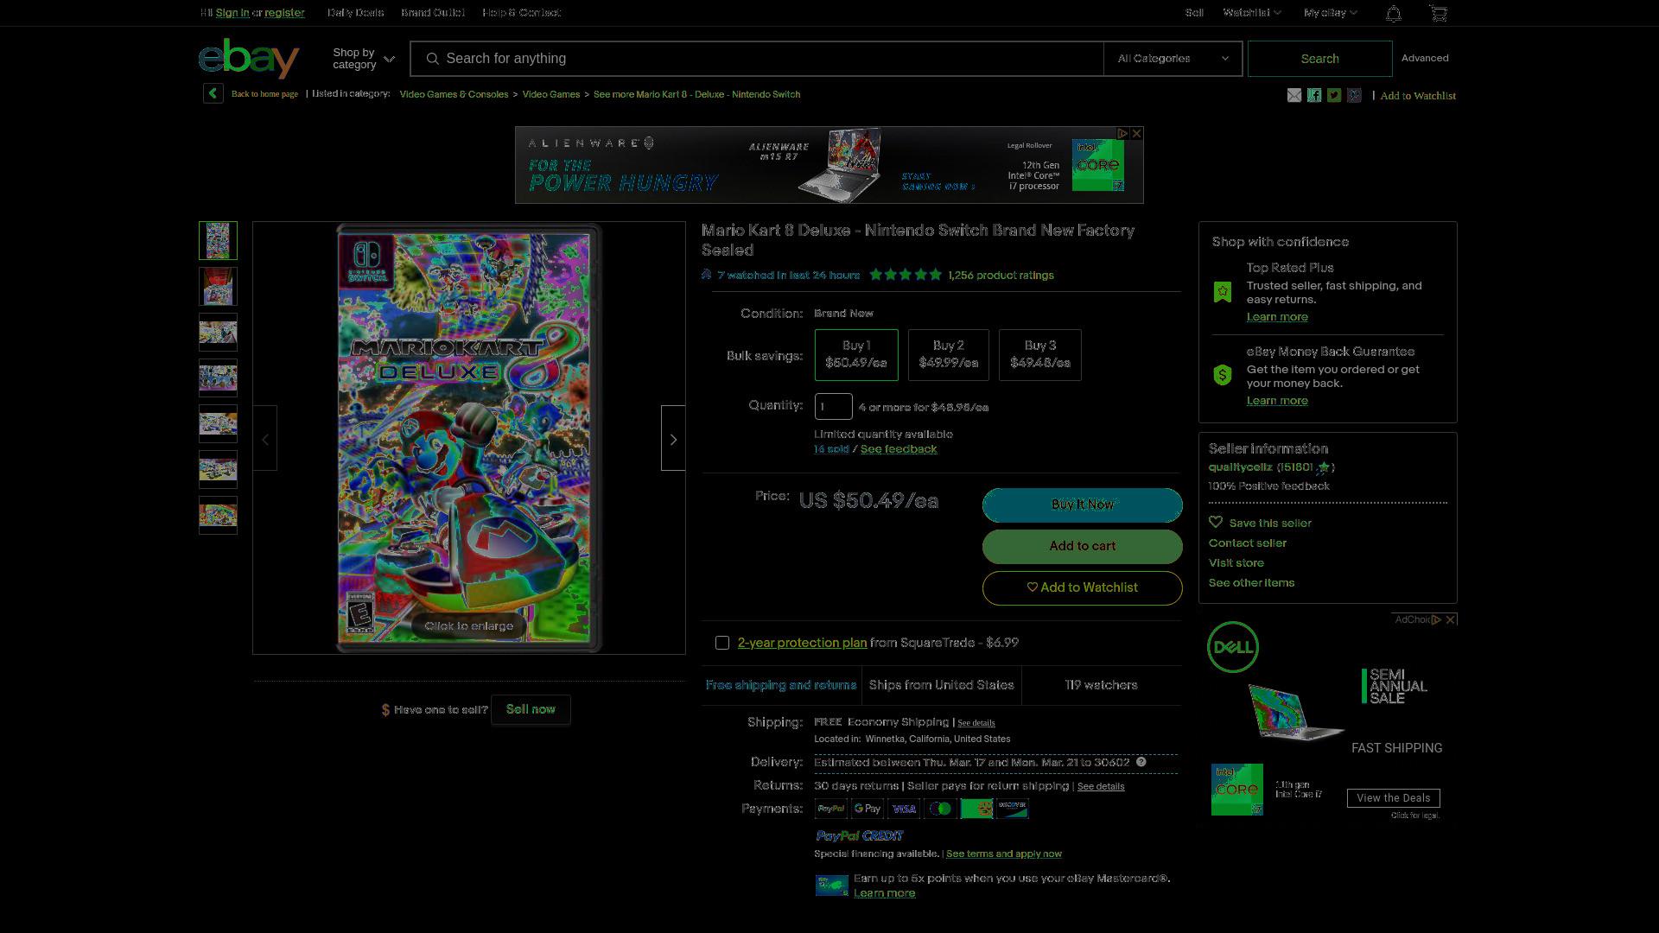Close the Dell sidebar ad

[x=1451, y=619]
